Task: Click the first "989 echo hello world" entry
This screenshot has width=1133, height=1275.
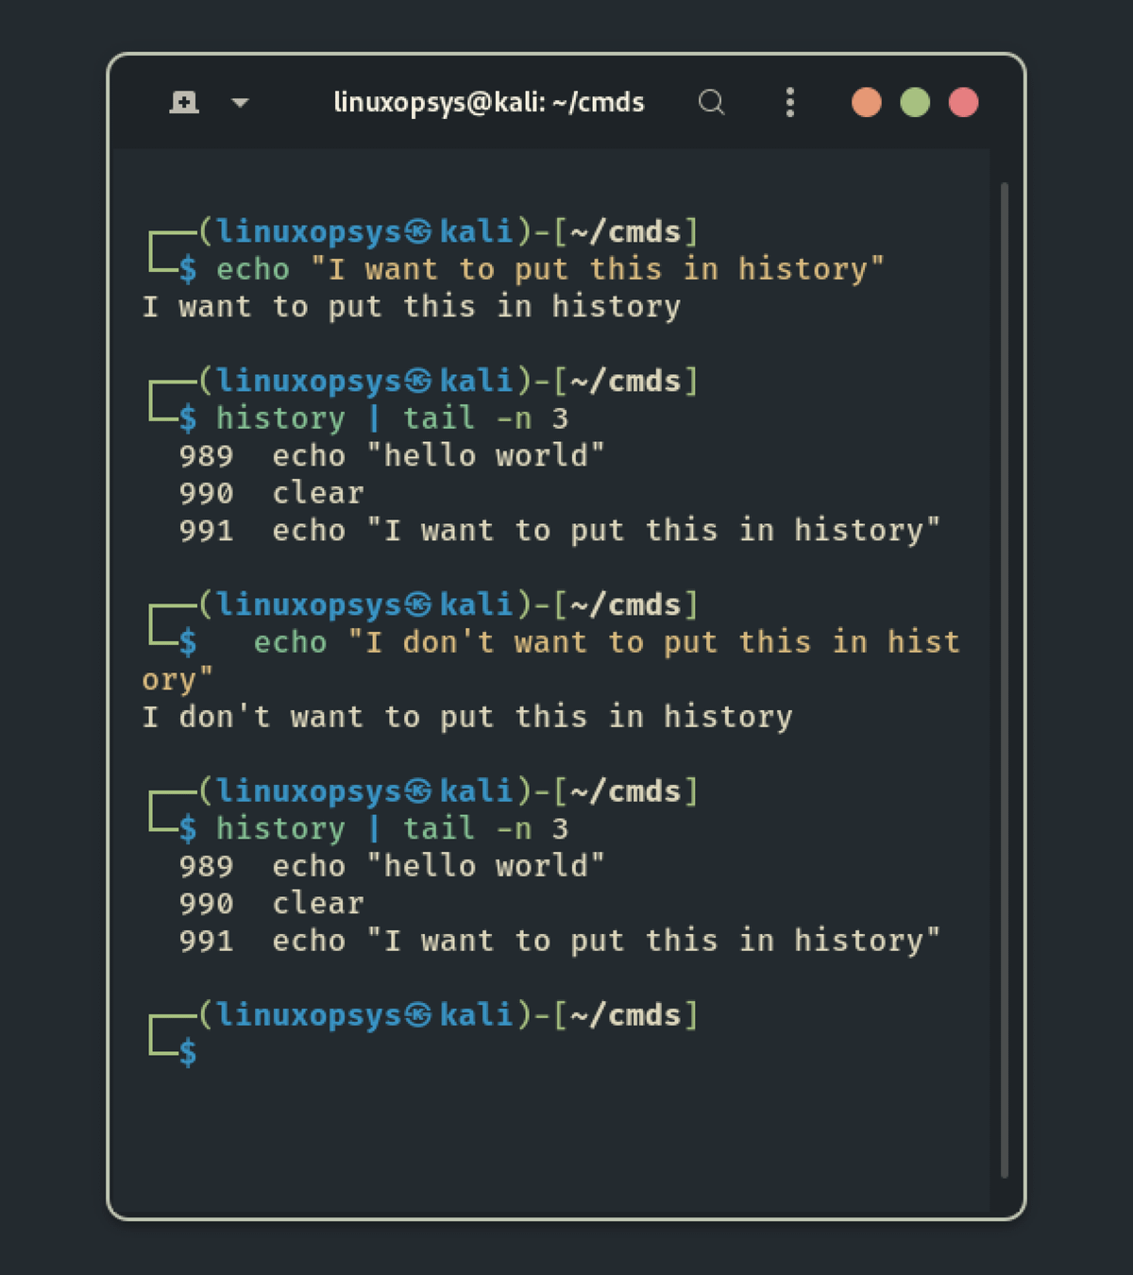Action: (391, 456)
